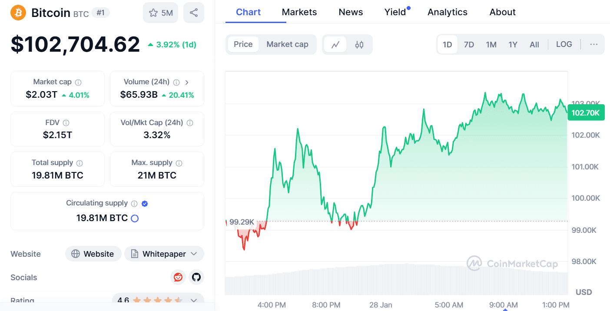Screen dimensions: 610x311
Task: Open the News tab
Action: tap(350, 12)
